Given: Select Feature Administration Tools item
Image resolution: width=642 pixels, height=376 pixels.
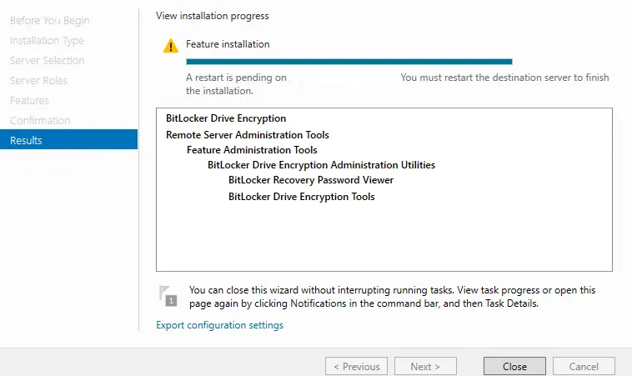Looking at the screenshot, I should pyautogui.click(x=252, y=150).
